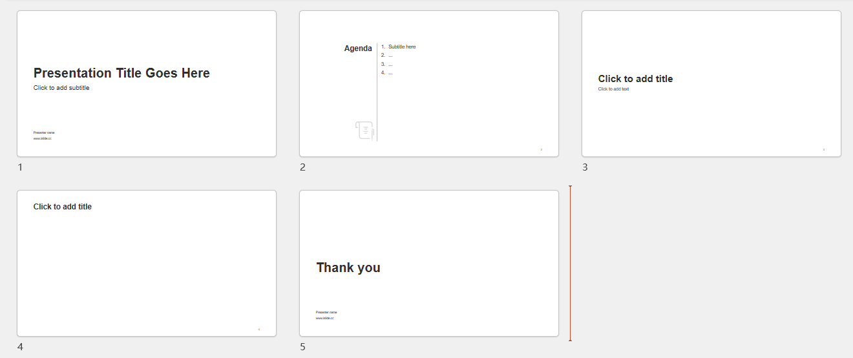
Task: Click 'Subtitle here' agenda item on slide 2
Action: tap(402, 47)
